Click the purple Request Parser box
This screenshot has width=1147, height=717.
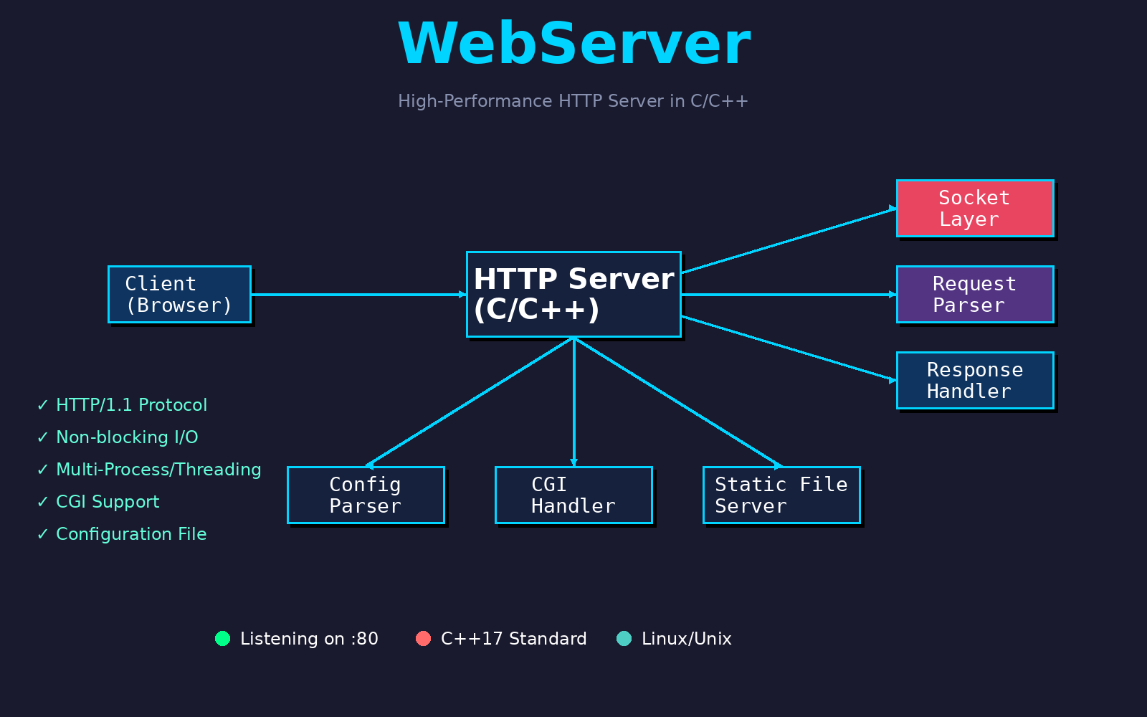coord(975,294)
